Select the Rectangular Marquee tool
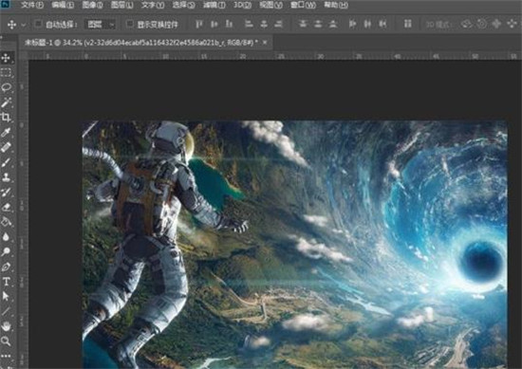522x369 pixels. [6, 73]
